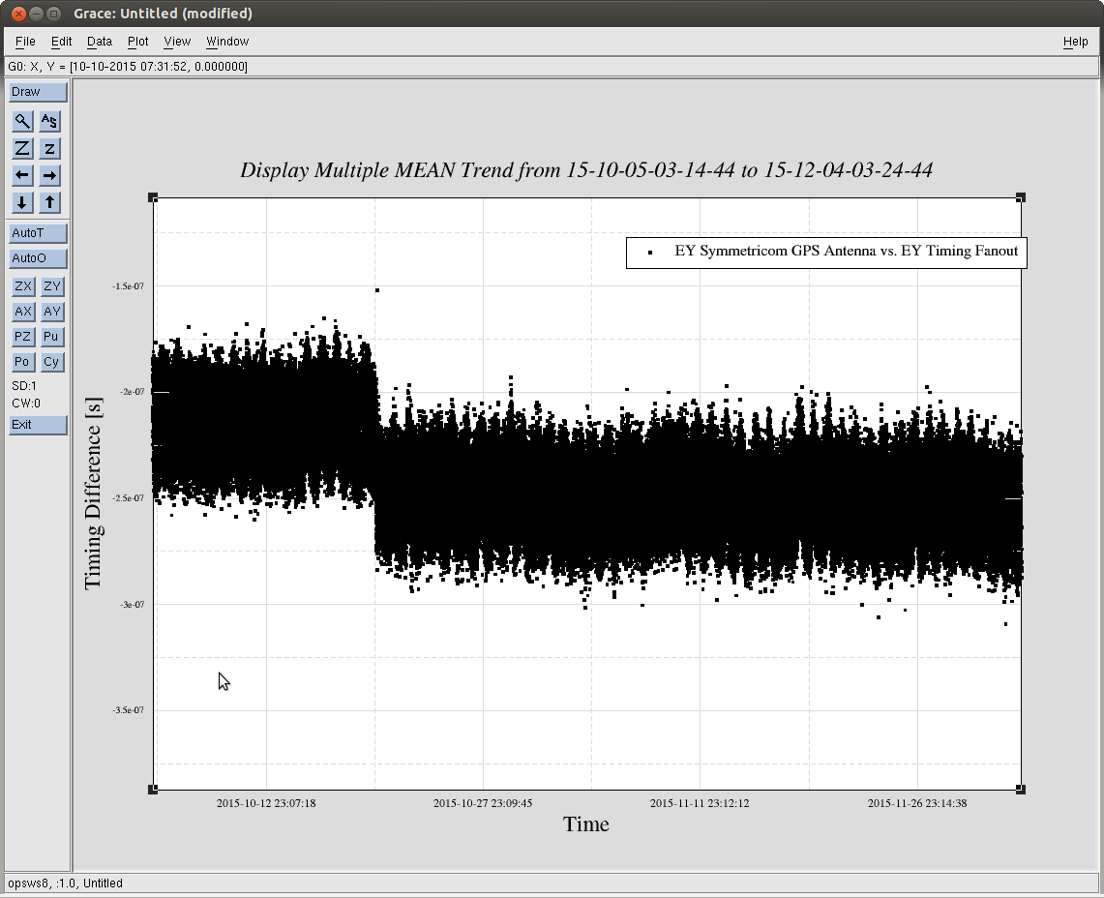
Task: Click tick label 2015-11-26 23:14:38
Action: (x=917, y=803)
